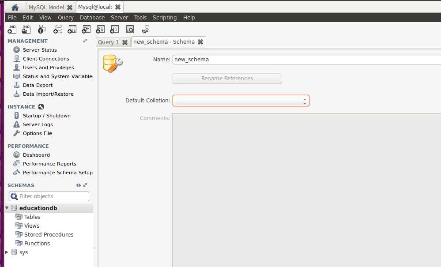The width and height of the screenshot is (441, 267).
Task: Open the Tools menu
Action: (x=140, y=17)
